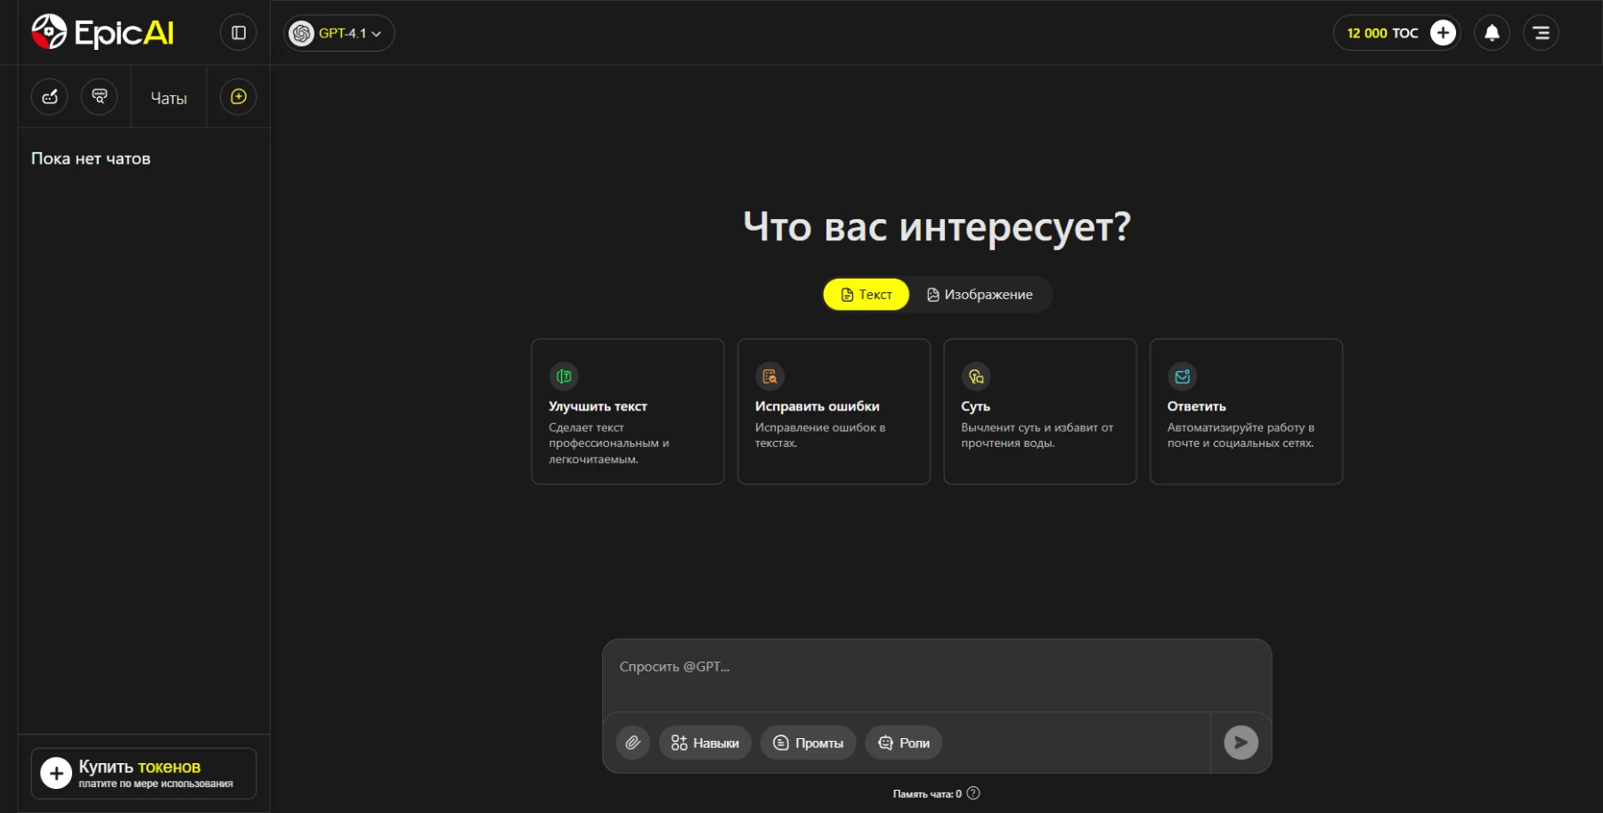Open notifications via the bell icon
This screenshot has width=1603, height=813.
pos(1493,33)
